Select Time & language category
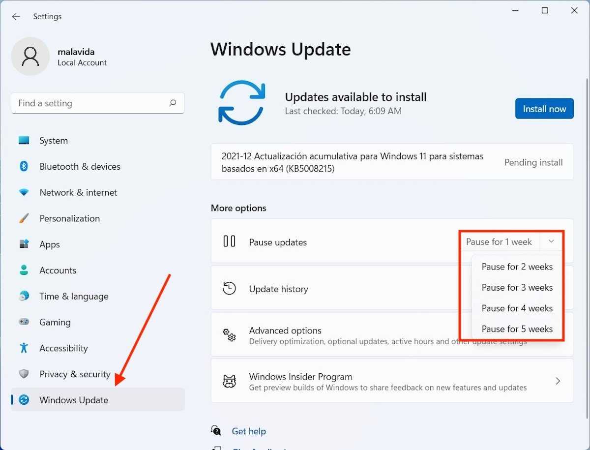 pos(98,296)
